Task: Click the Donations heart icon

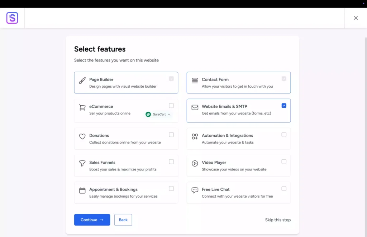Action: pyautogui.click(x=82, y=136)
